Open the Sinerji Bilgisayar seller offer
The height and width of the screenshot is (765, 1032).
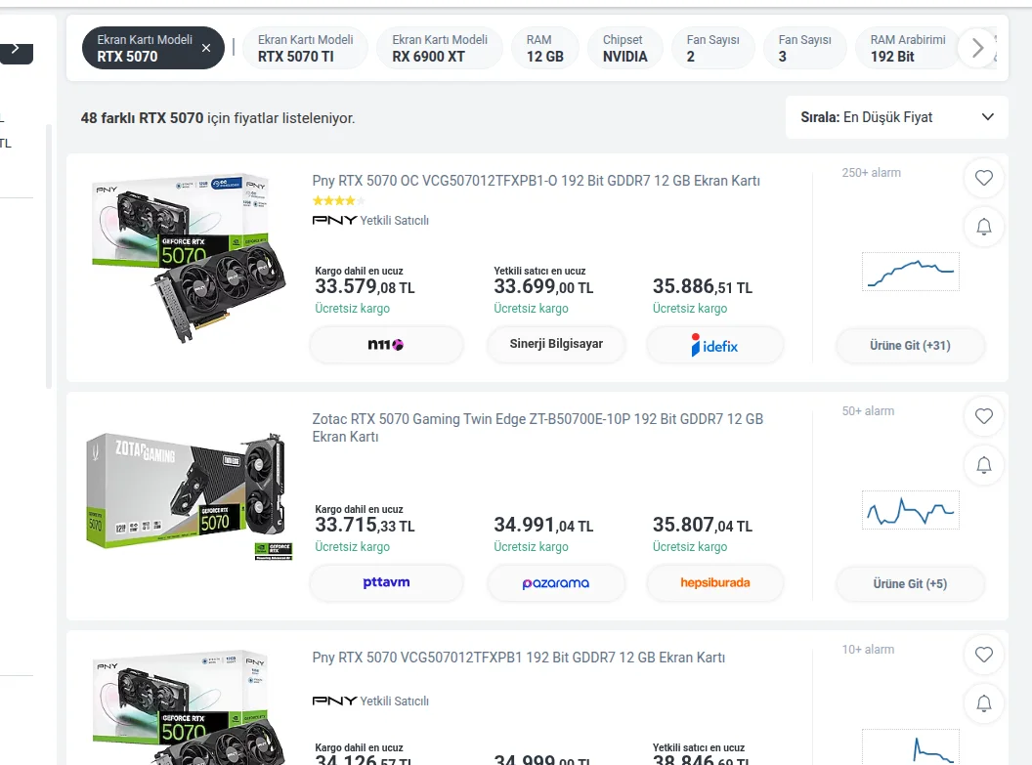[556, 344]
